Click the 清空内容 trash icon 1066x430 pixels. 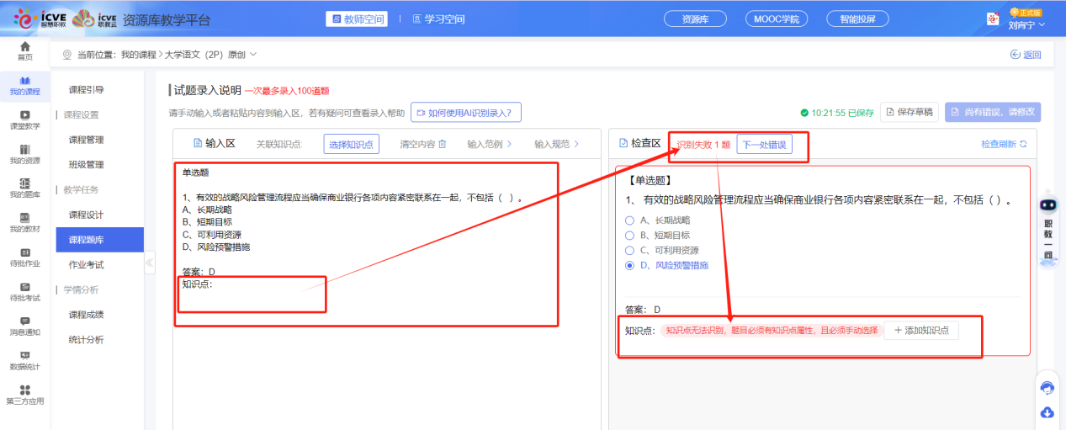click(x=443, y=144)
